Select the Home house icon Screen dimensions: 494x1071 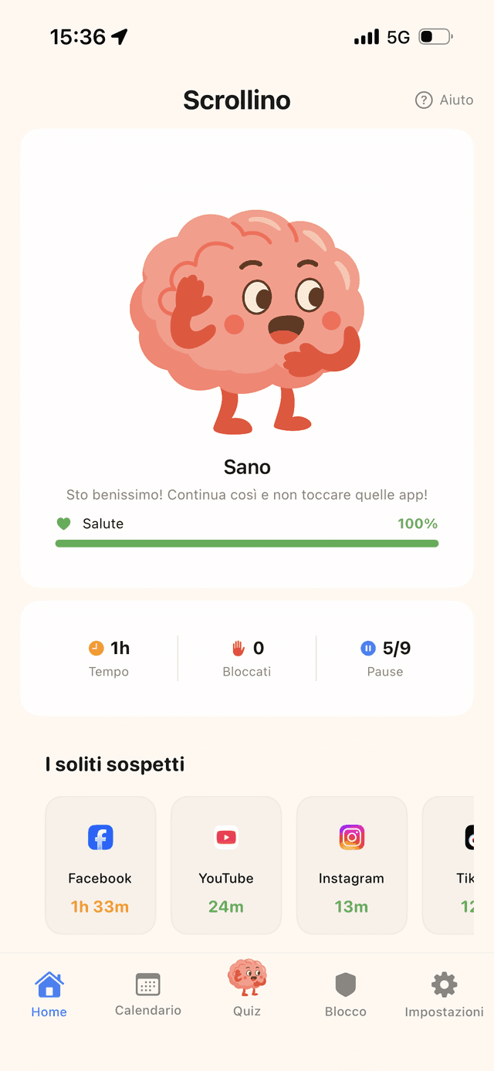tap(49, 982)
